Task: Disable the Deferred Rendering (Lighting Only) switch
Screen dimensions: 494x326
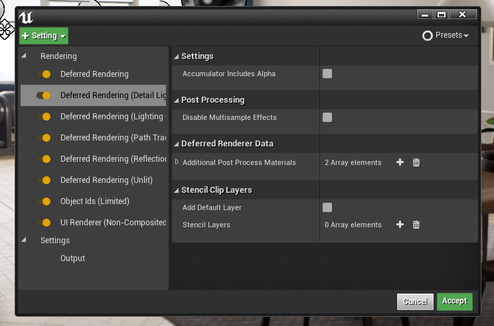Action: coord(44,117)
